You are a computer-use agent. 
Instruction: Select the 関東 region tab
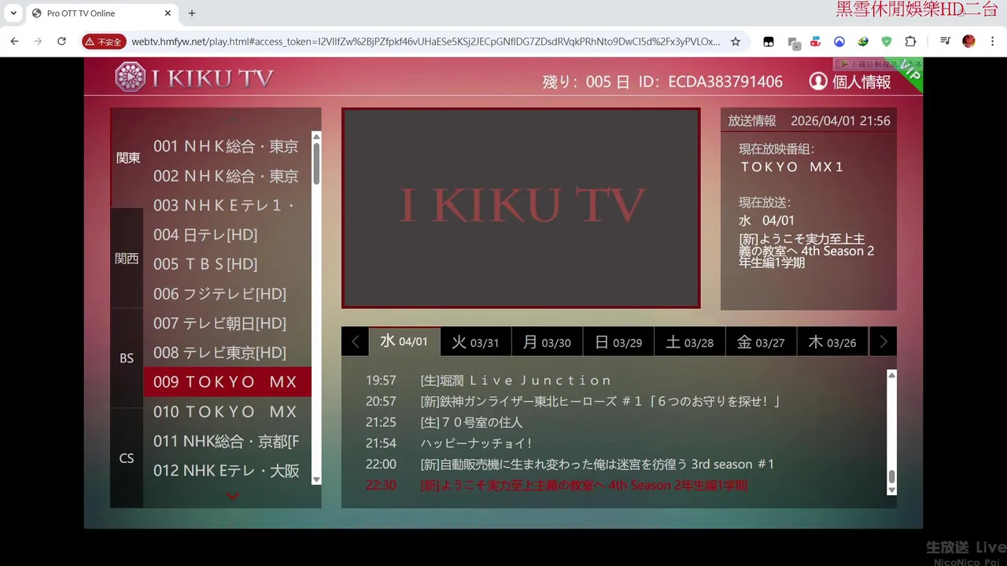[127, 158]
